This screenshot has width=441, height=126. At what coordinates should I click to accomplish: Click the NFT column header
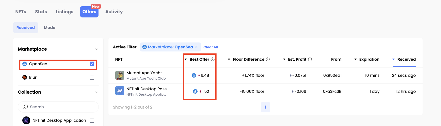pos(119,59)
